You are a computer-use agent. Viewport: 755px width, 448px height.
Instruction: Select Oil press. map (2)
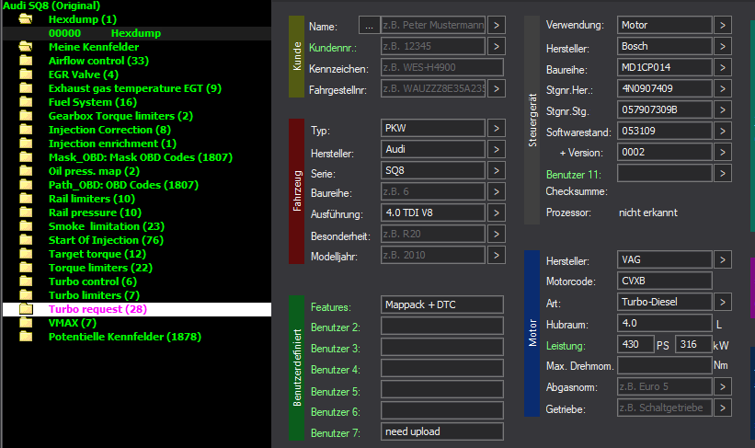tap(94, 171)
